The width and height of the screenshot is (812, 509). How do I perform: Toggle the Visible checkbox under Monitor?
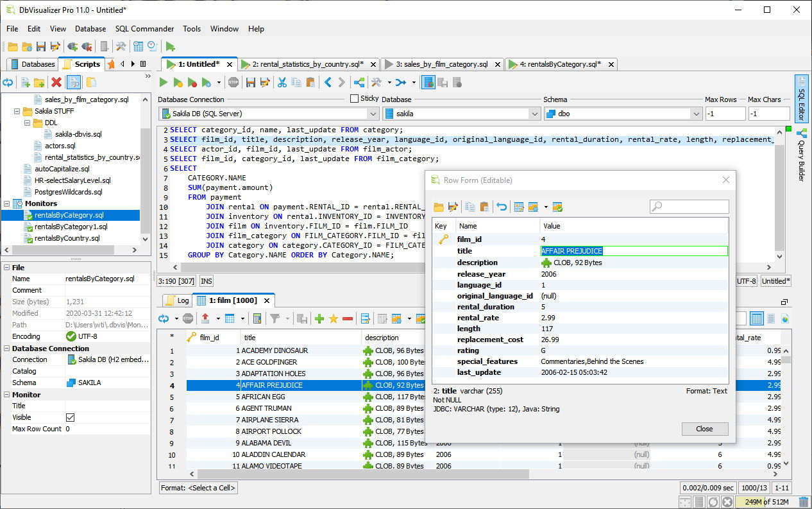[71, 417]
